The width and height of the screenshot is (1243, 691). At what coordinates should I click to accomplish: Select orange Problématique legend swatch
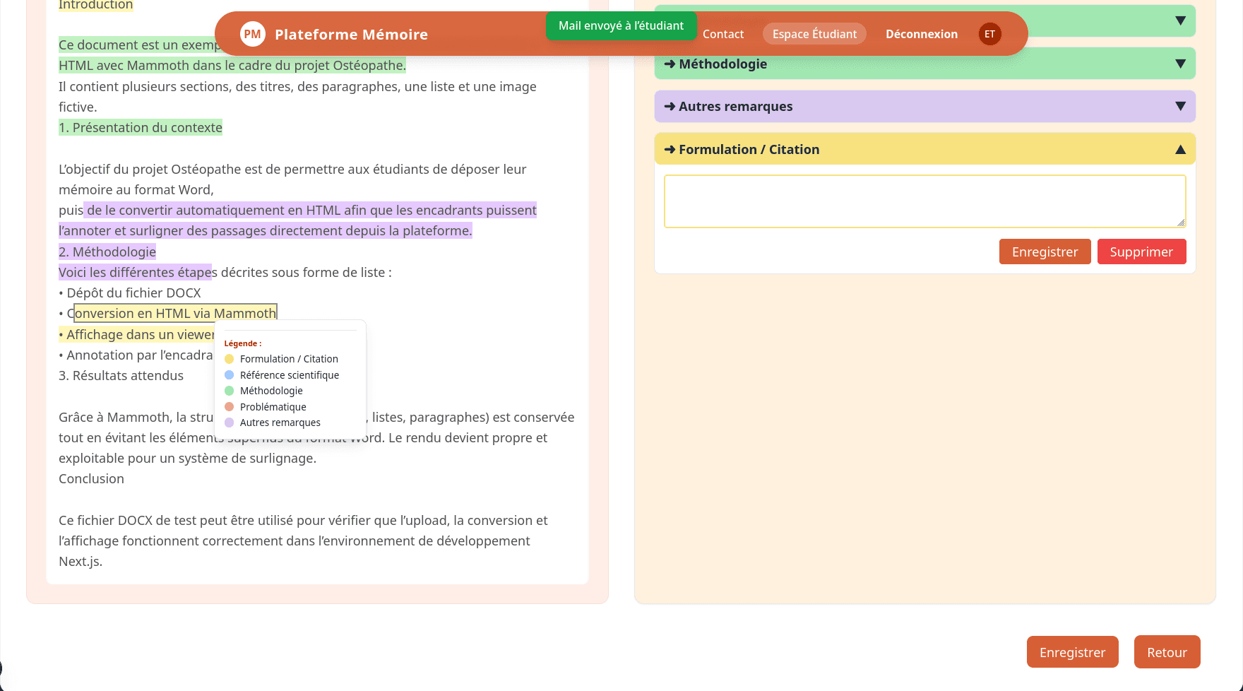pos(229,407)
